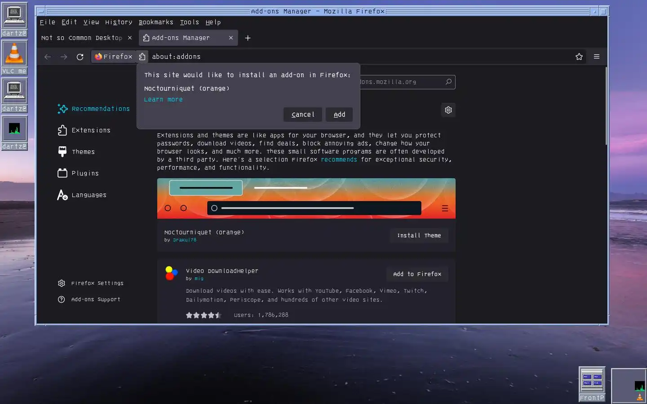Open Themes category in sidebar

coord(76,152)
